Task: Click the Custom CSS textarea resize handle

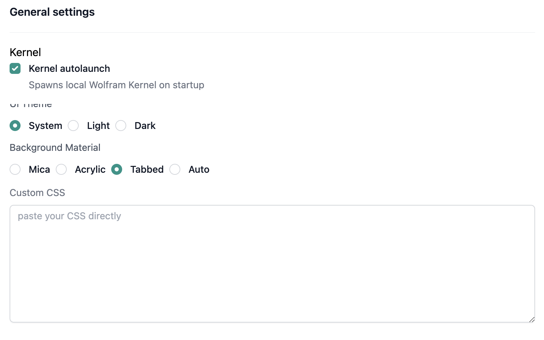Action: [x=532, y=319]
